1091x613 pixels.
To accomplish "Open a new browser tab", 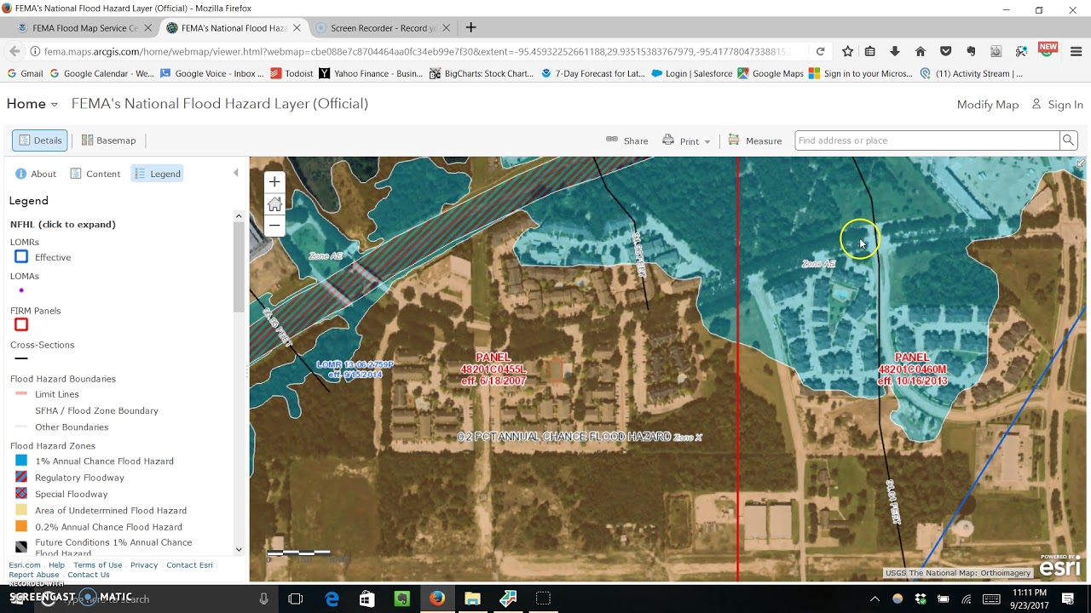I will (470, 27).
